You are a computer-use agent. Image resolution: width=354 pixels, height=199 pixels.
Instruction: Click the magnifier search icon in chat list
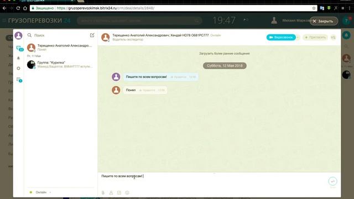point(29,35)
